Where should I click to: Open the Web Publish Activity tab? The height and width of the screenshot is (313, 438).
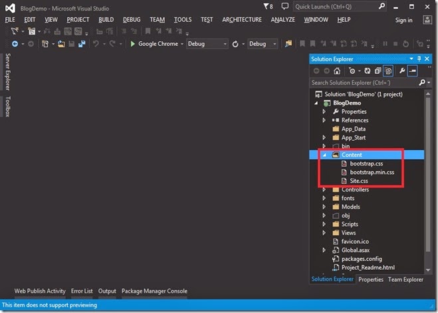pyautogui.click(x=40, y=291)
